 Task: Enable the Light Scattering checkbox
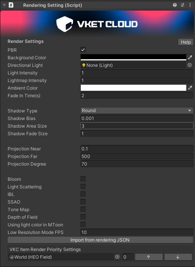(x=83, y=186)
